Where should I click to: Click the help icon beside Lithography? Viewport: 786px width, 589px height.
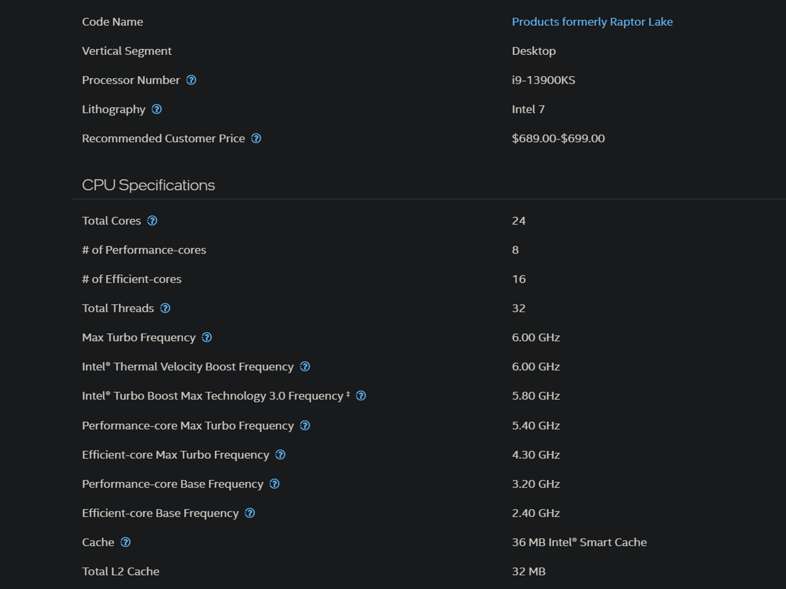(157, 109)
